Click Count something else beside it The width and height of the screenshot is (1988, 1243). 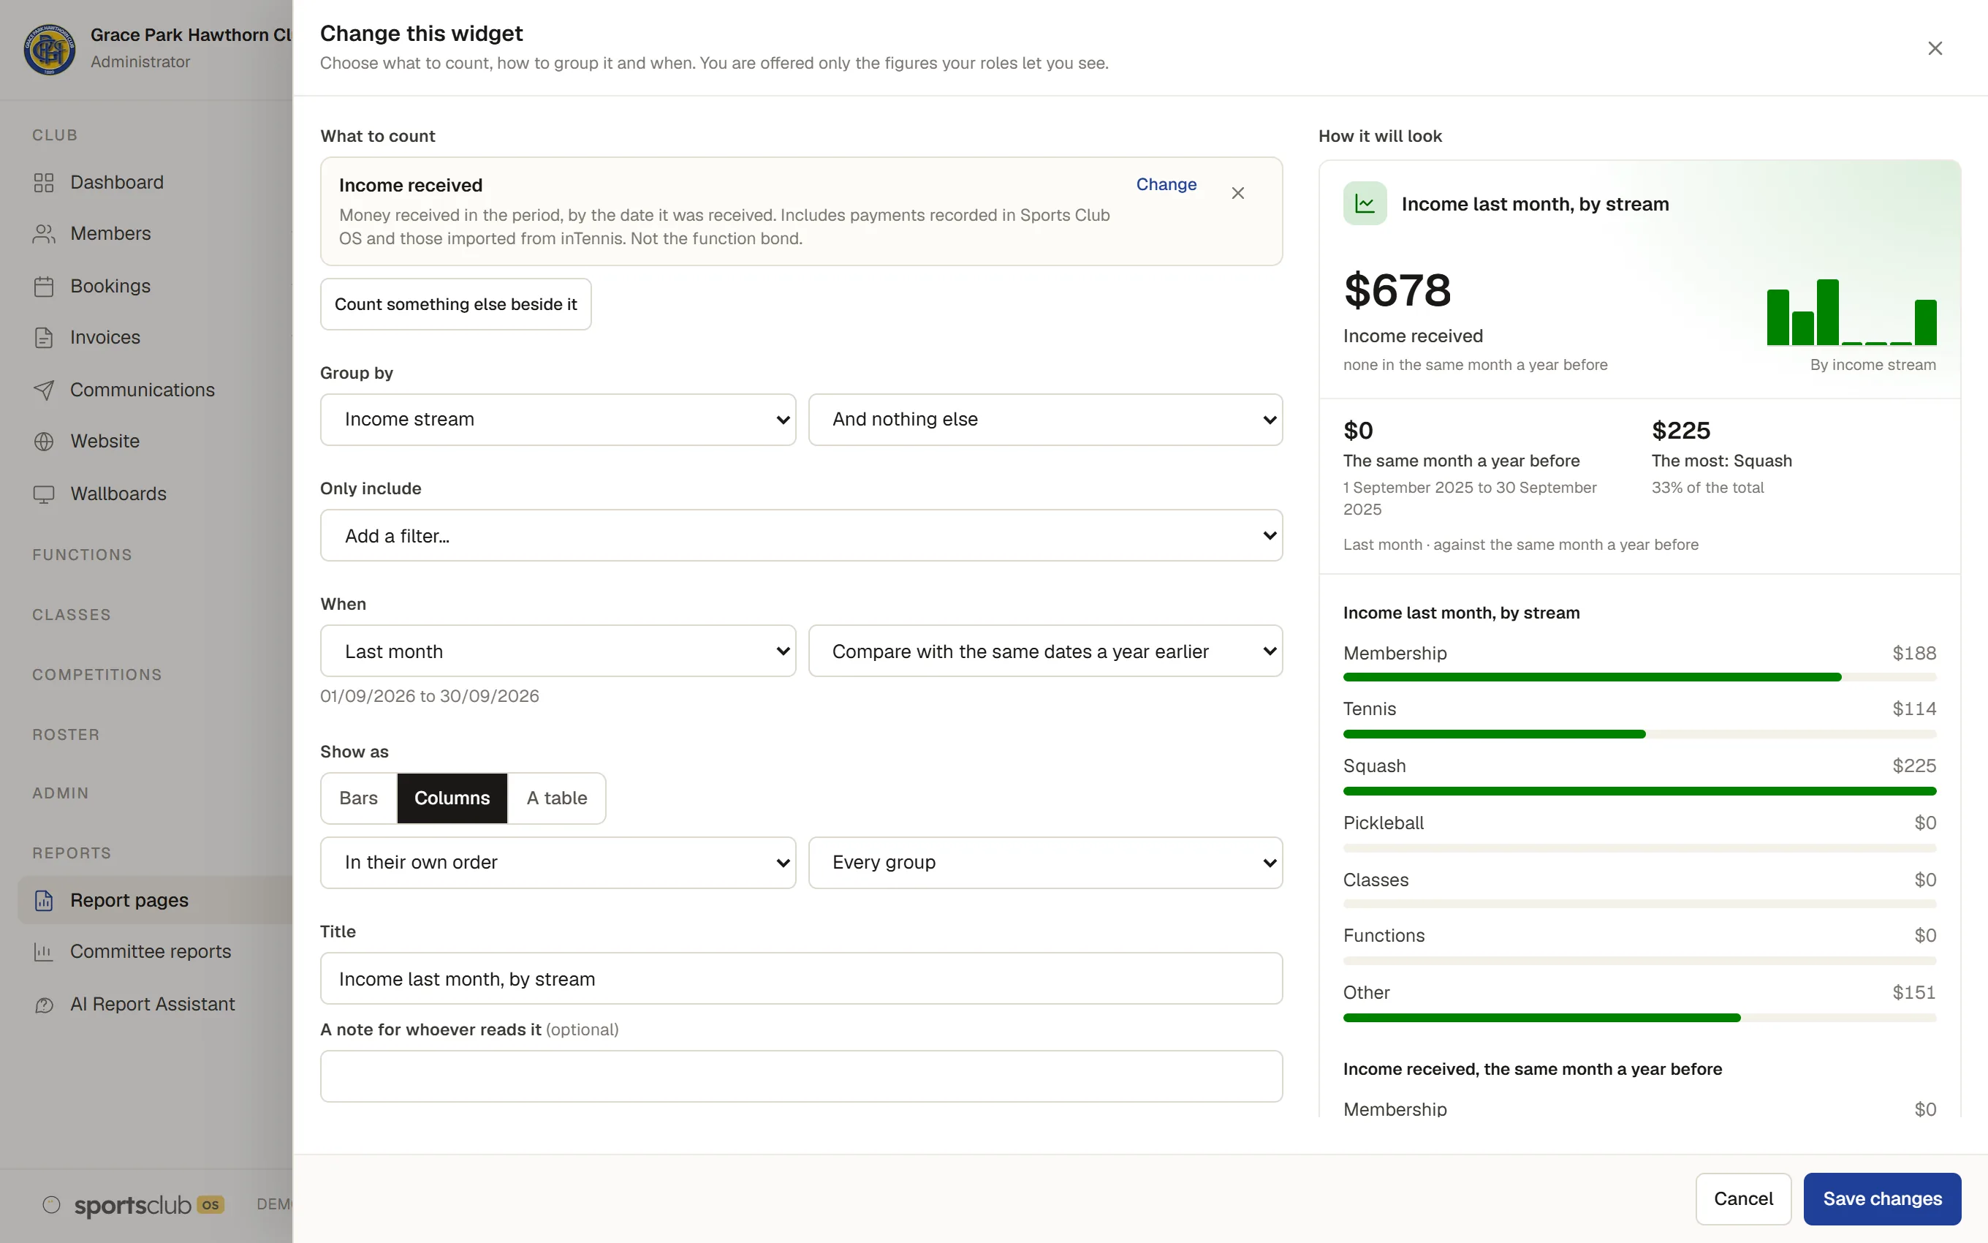pos(455,304)
